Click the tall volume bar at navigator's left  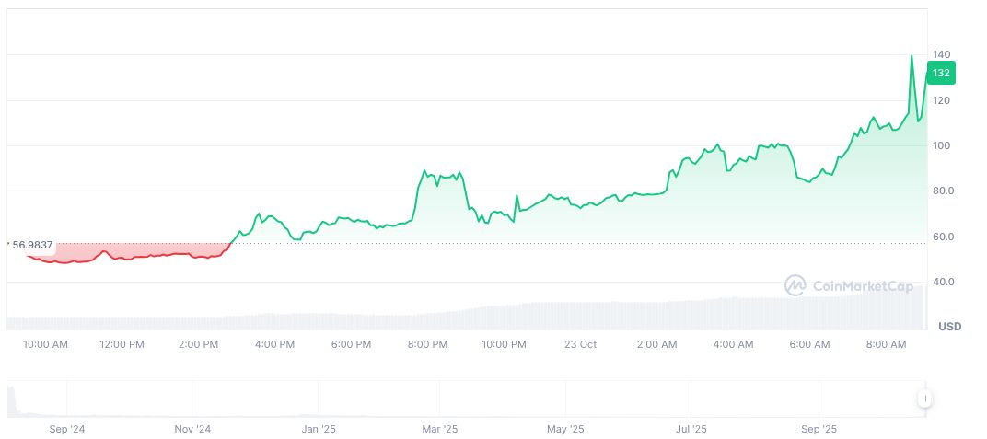click(11, 399)
